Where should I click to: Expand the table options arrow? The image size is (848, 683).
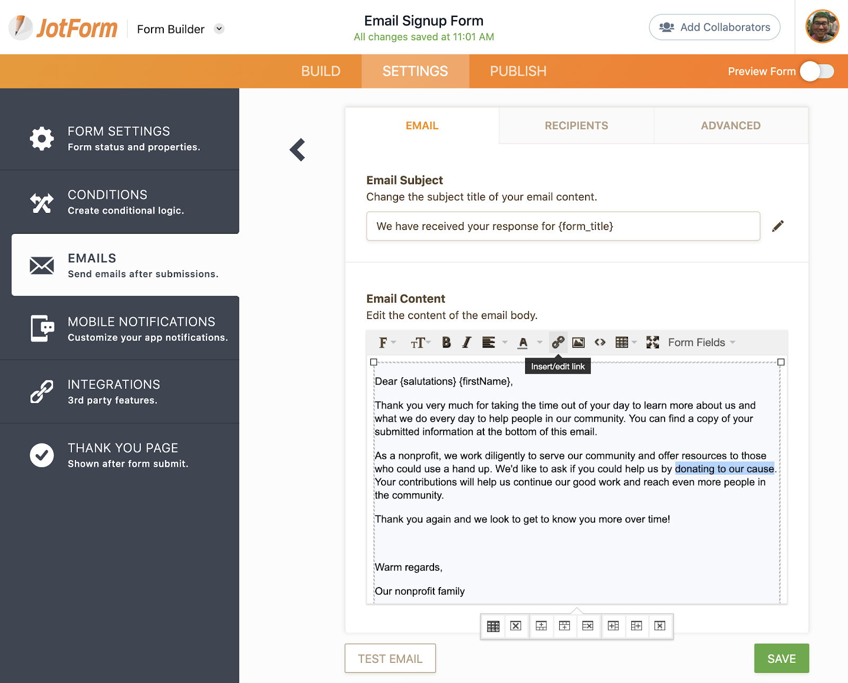(634, 342)
